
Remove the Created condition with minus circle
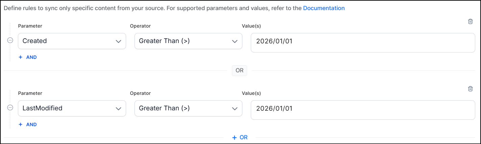tap(10, 40)
